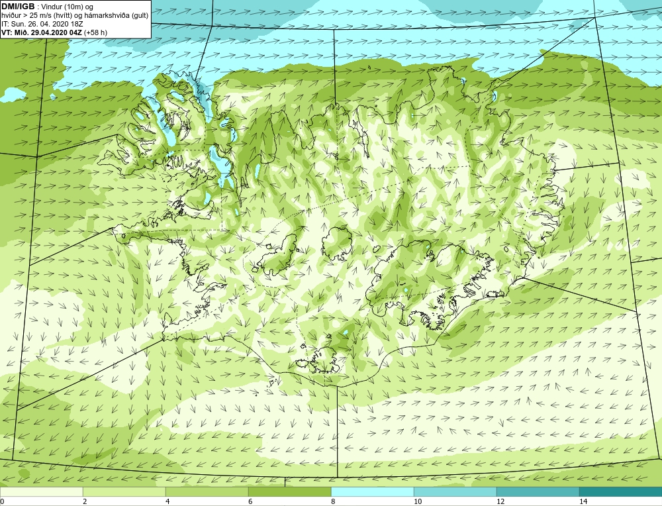Click the legend scale value '8'
The height and width of the screenshot is (506, 662).
[x=333, y=501]
